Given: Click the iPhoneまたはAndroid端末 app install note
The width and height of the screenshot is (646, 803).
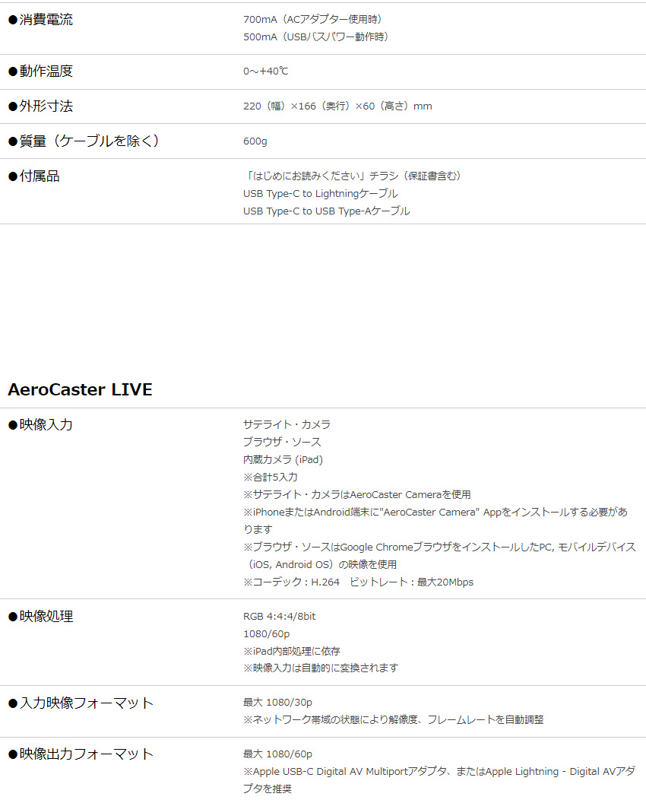Looking at the screenshot, I should [435, 520].
